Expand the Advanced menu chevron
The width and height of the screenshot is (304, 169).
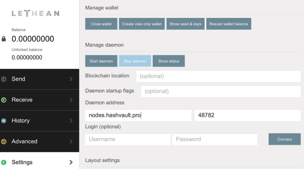tap(71, 142)
